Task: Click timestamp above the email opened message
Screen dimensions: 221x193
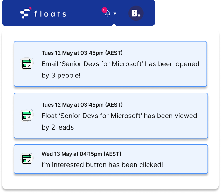Action: (x=82, y=53)
